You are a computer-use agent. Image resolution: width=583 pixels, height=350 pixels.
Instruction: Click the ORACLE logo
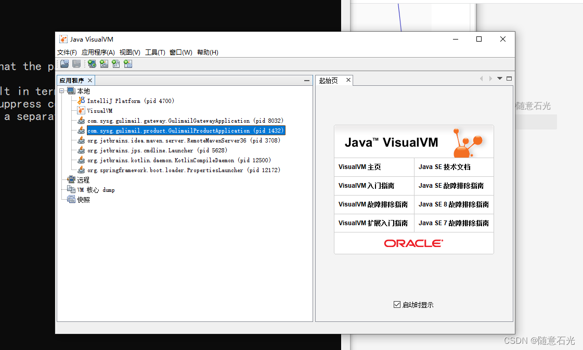click(x=413, y=243)
